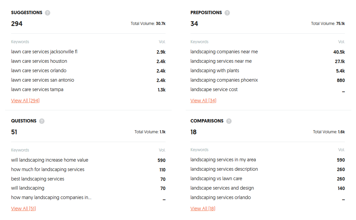Select keyword lawn care services jacksonville fl

click(44, 52)
